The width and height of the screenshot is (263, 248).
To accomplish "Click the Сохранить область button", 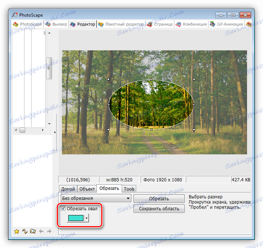I will click(159, 209).
